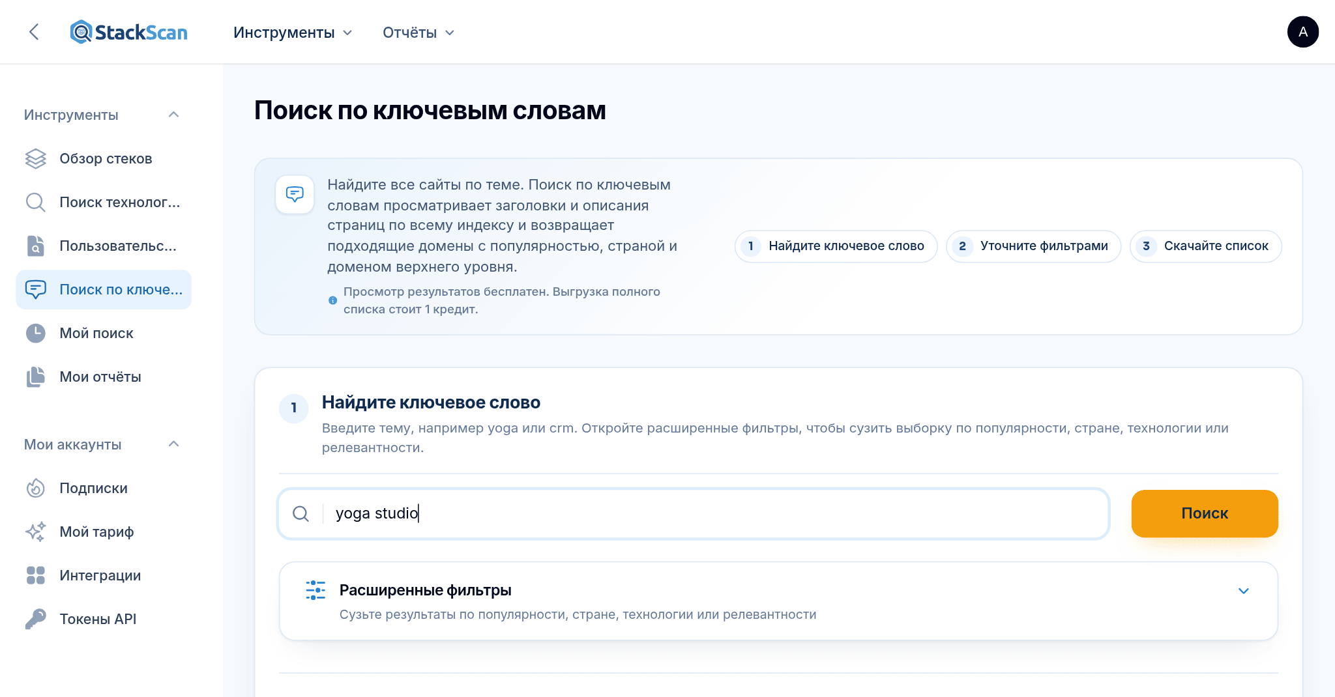Image resolution: width=1335 pixels, height=697 pixels.
Task: Click the orange Поиск button
Action: pyautogui.click(x=1205, y=514)
